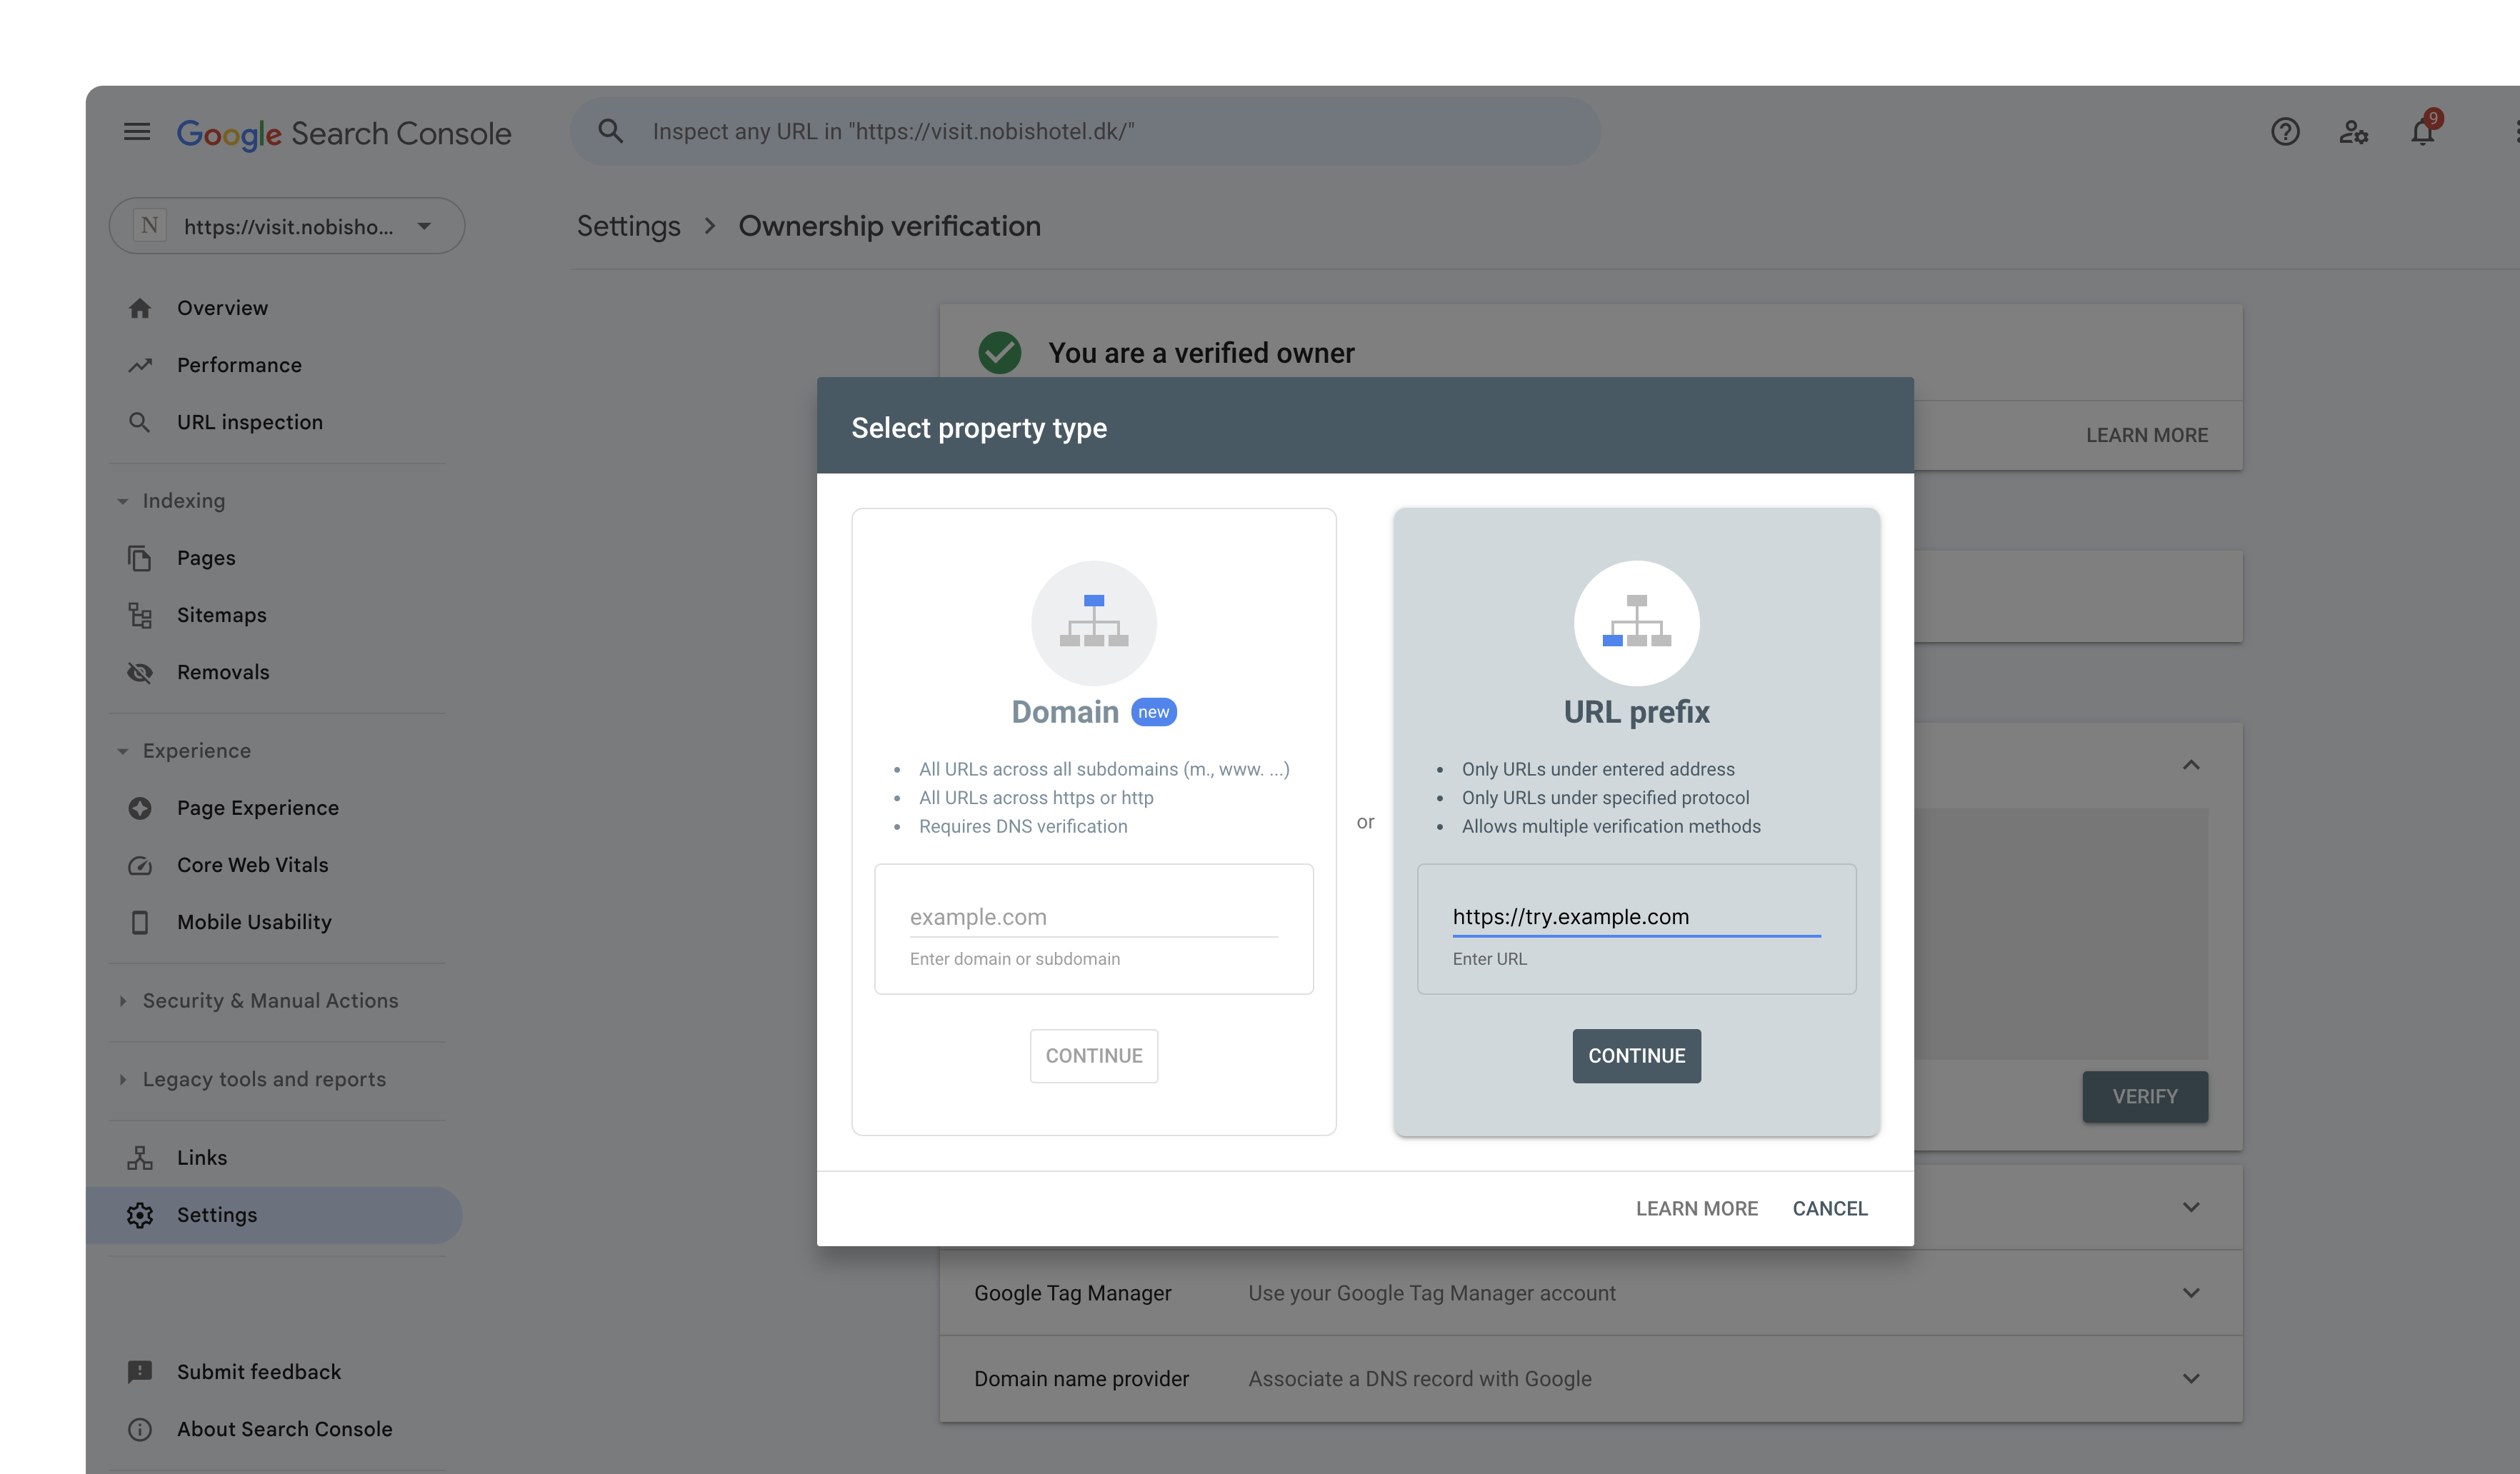The width and height of the screenshot is (2520, 1474).
Task: Click the Sitemaps tree icon
Action: [x=140, y=615]
